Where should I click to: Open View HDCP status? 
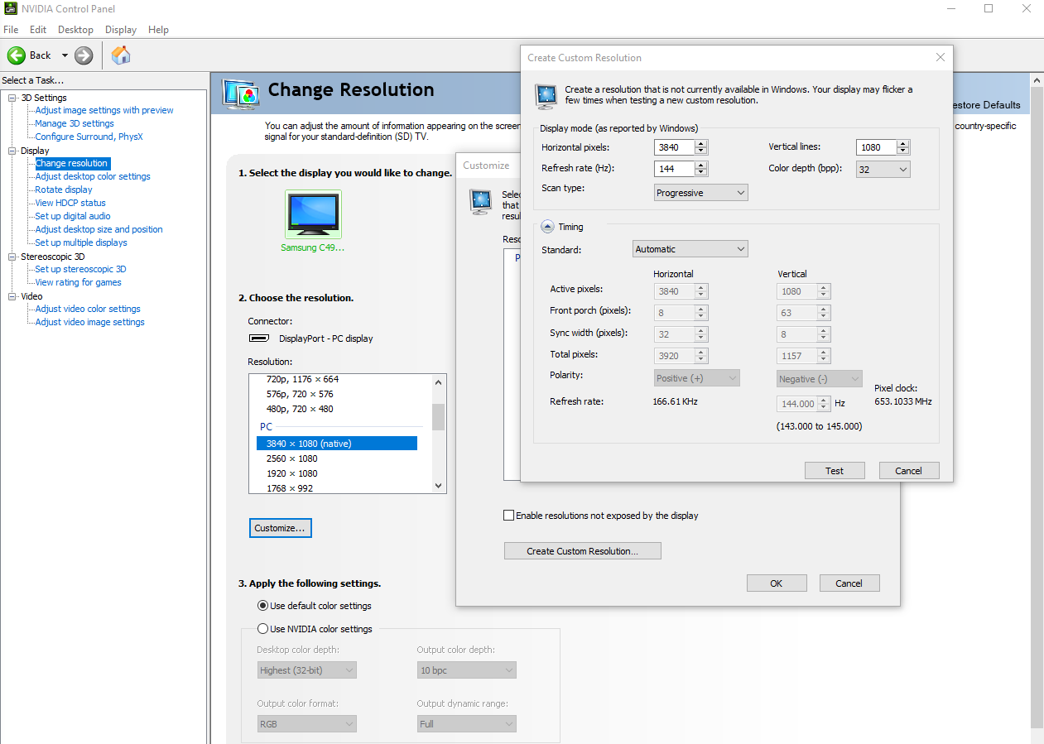click(70, 203)
